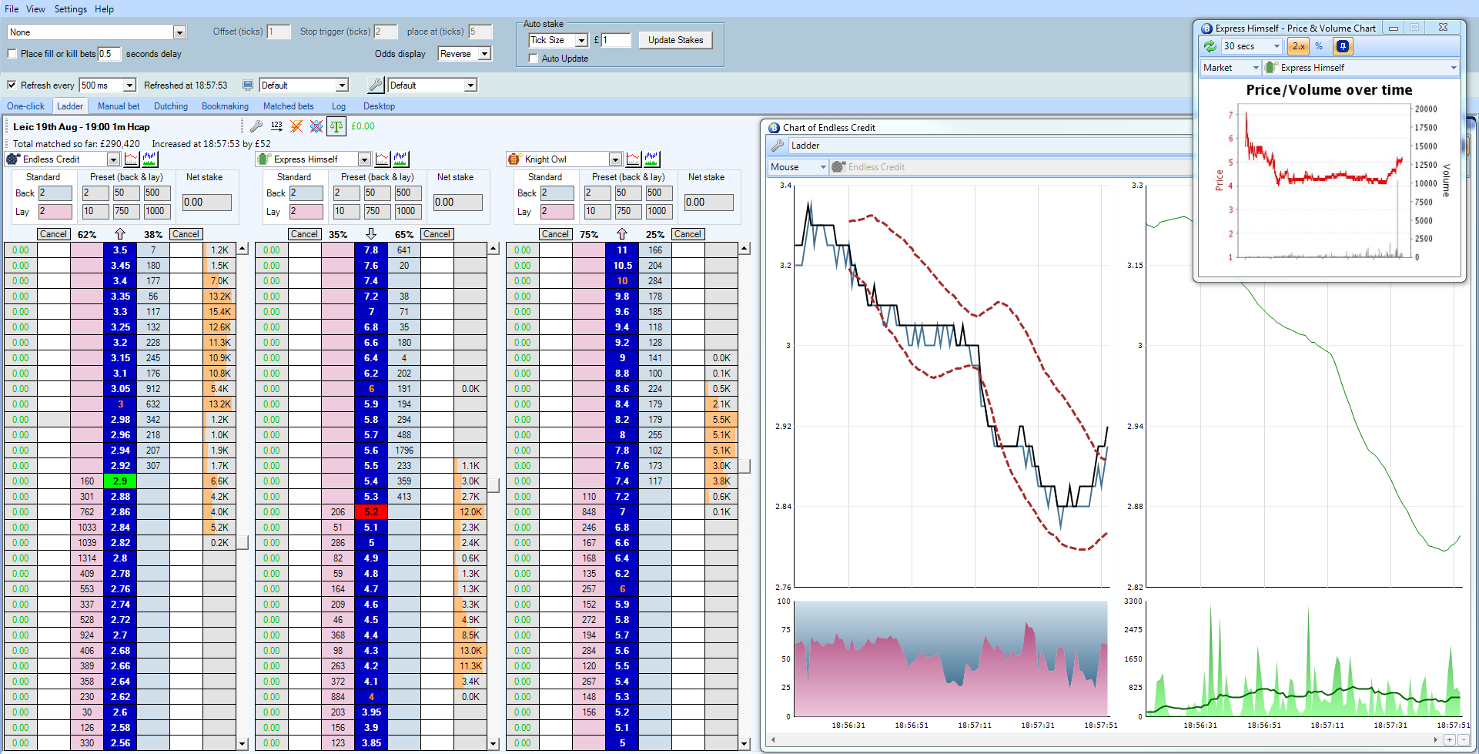This screenshot has height=754, width=1479.
Task: Toggle the pin icon in the chart window
Action: 1343,45
